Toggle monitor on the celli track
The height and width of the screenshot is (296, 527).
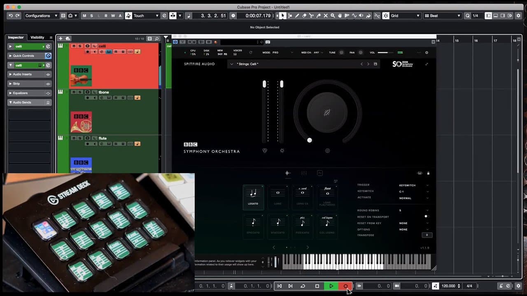click(95, 52)
